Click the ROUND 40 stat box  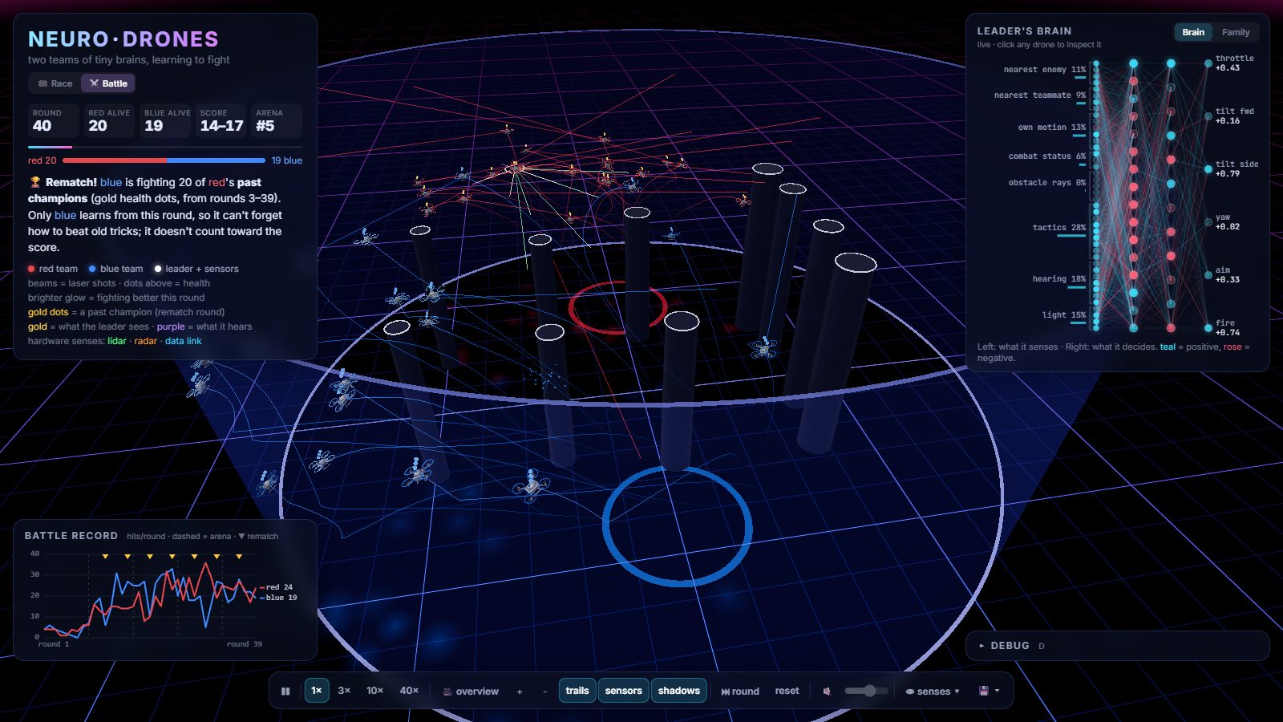[54, 120]
